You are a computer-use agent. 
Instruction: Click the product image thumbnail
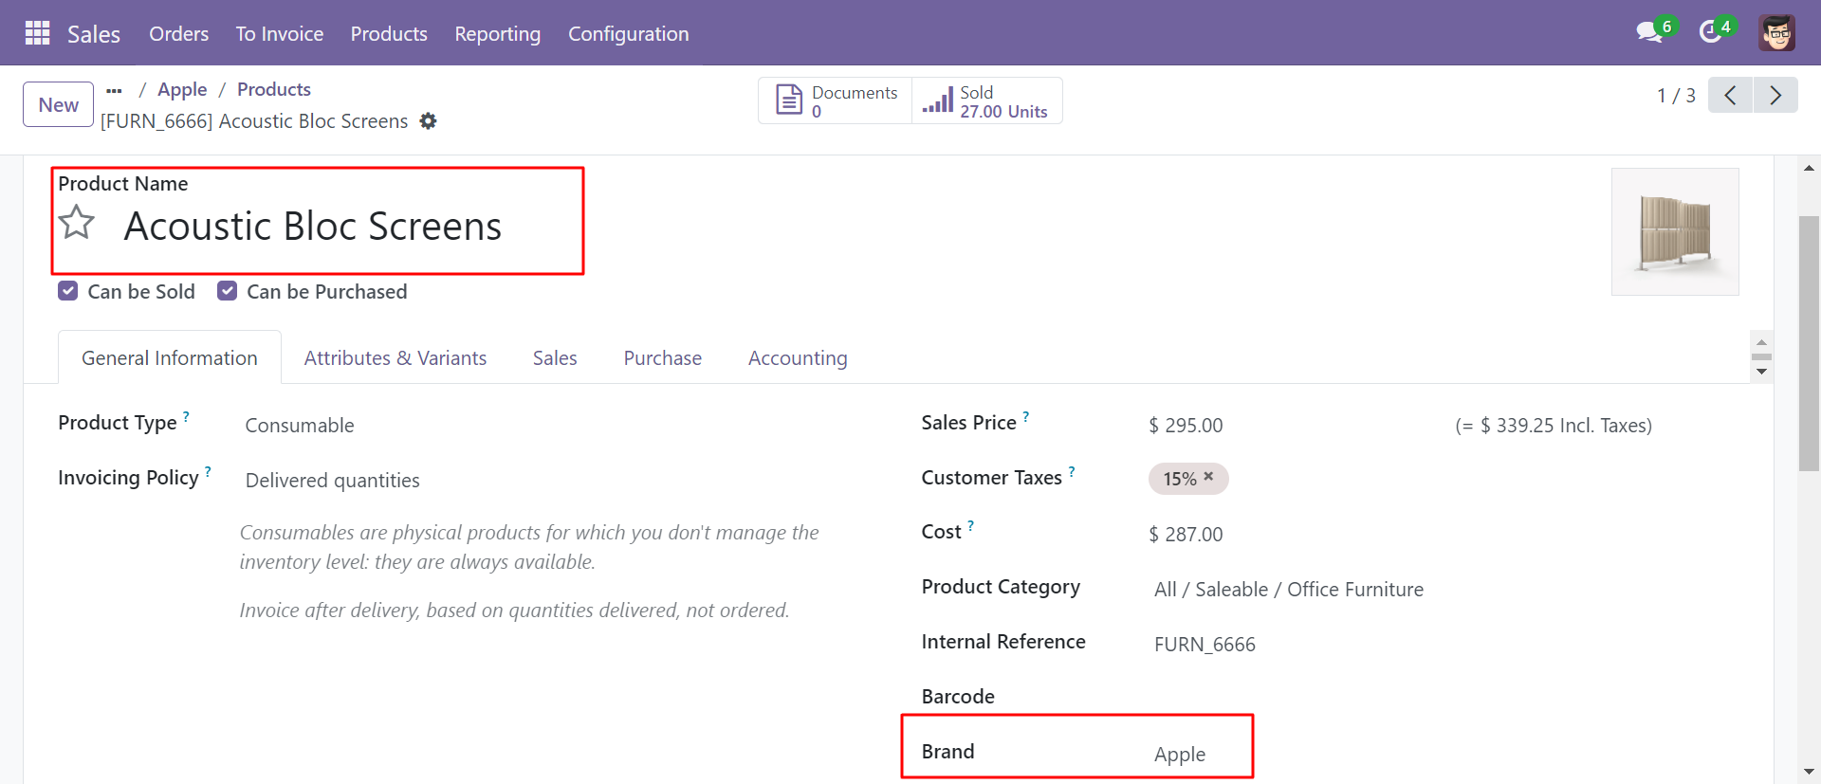tap(1675, 231)
